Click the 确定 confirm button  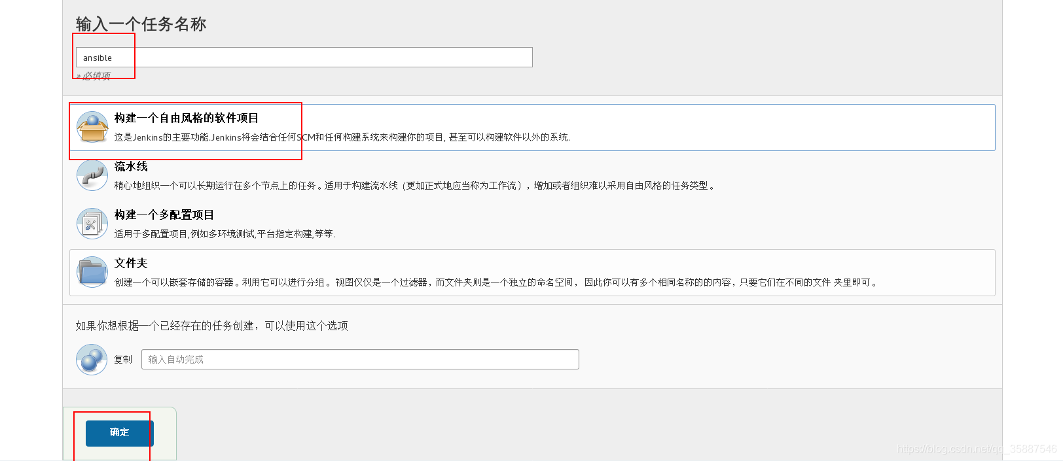(x=120, y=433)
